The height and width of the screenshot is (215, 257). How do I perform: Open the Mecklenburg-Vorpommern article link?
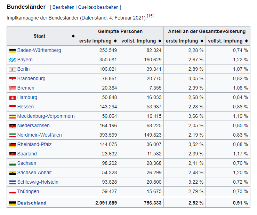coord(46,116)
